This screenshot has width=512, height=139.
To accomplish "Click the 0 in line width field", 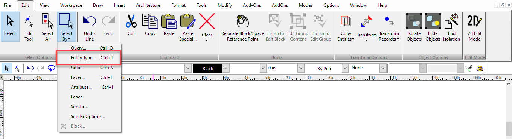I will pyautogui.click(x=282, y=68).
